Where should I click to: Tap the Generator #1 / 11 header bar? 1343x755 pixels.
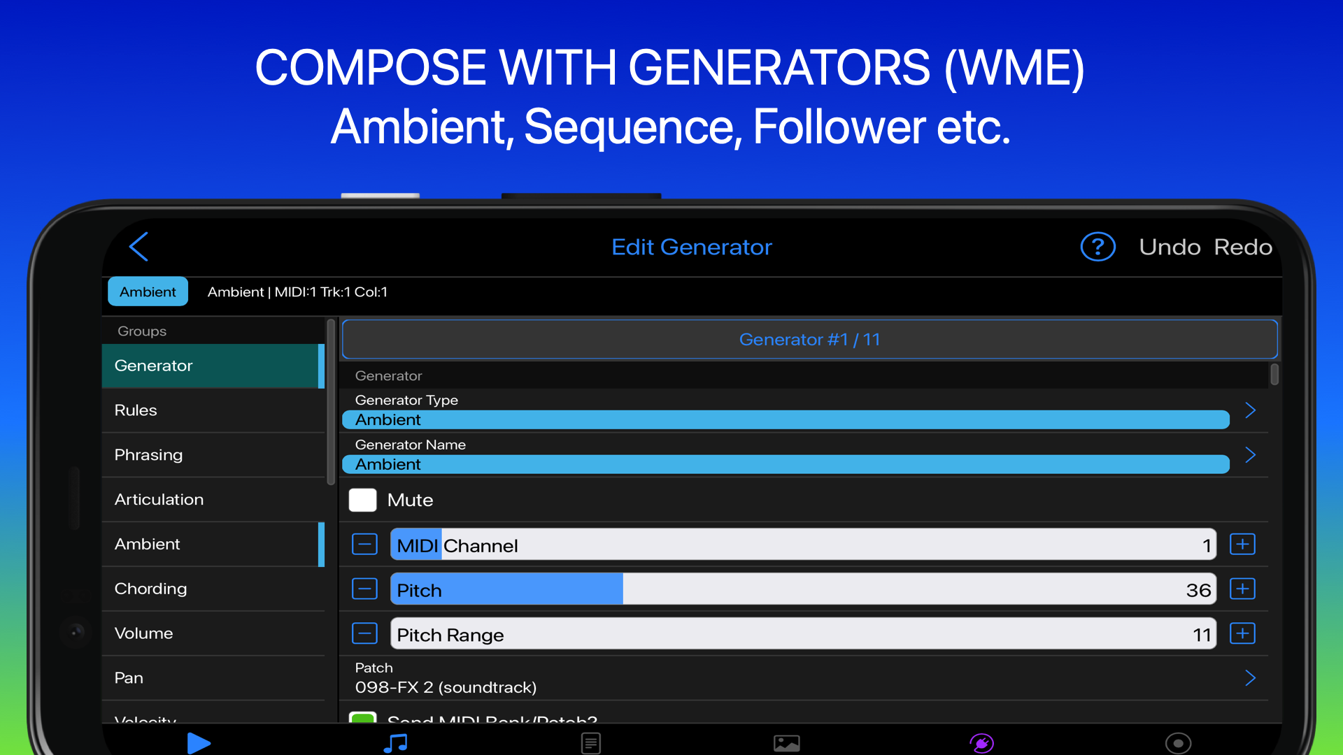[809, 339]
